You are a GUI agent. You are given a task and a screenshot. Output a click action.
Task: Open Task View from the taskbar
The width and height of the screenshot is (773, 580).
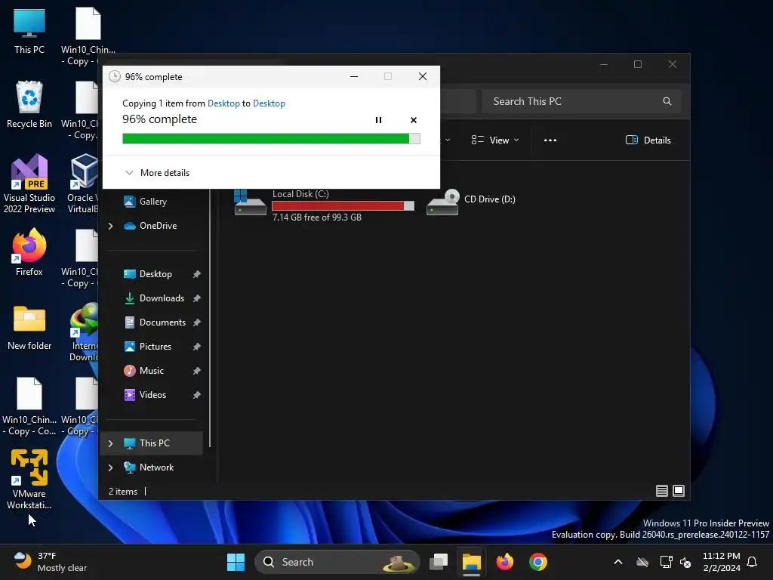coord(439,562)
